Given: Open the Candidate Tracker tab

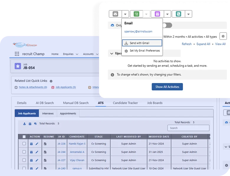Looking at the screenshot, I should pos(125,103).
